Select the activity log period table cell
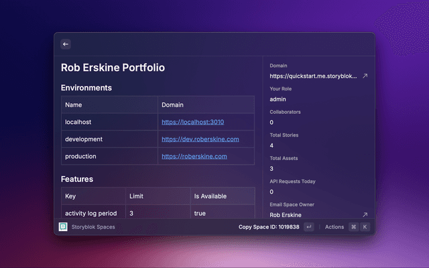 [90, 213]
